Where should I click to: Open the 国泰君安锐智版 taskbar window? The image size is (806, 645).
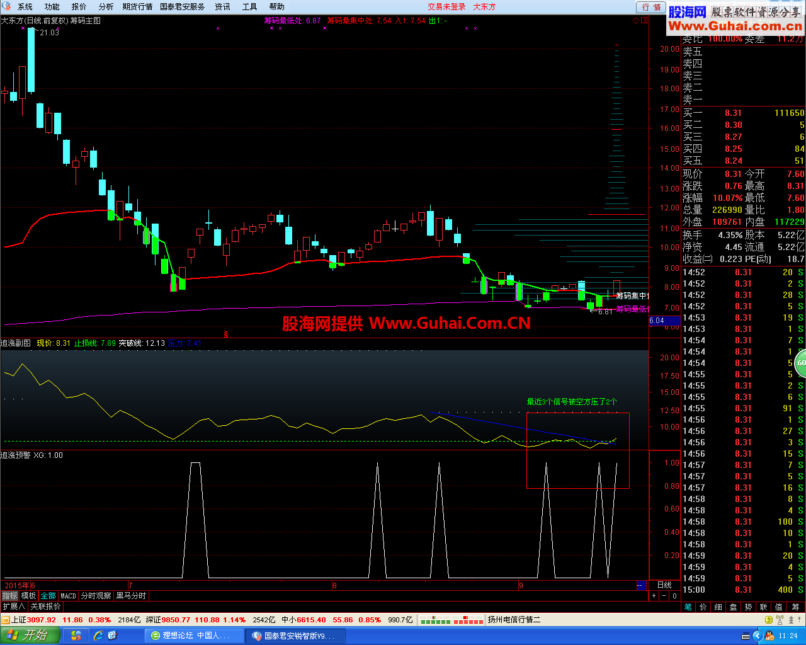click(296, 636)
